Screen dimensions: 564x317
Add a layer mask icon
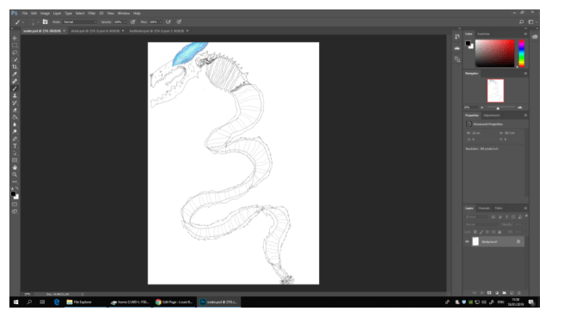(x=489, y=293)
